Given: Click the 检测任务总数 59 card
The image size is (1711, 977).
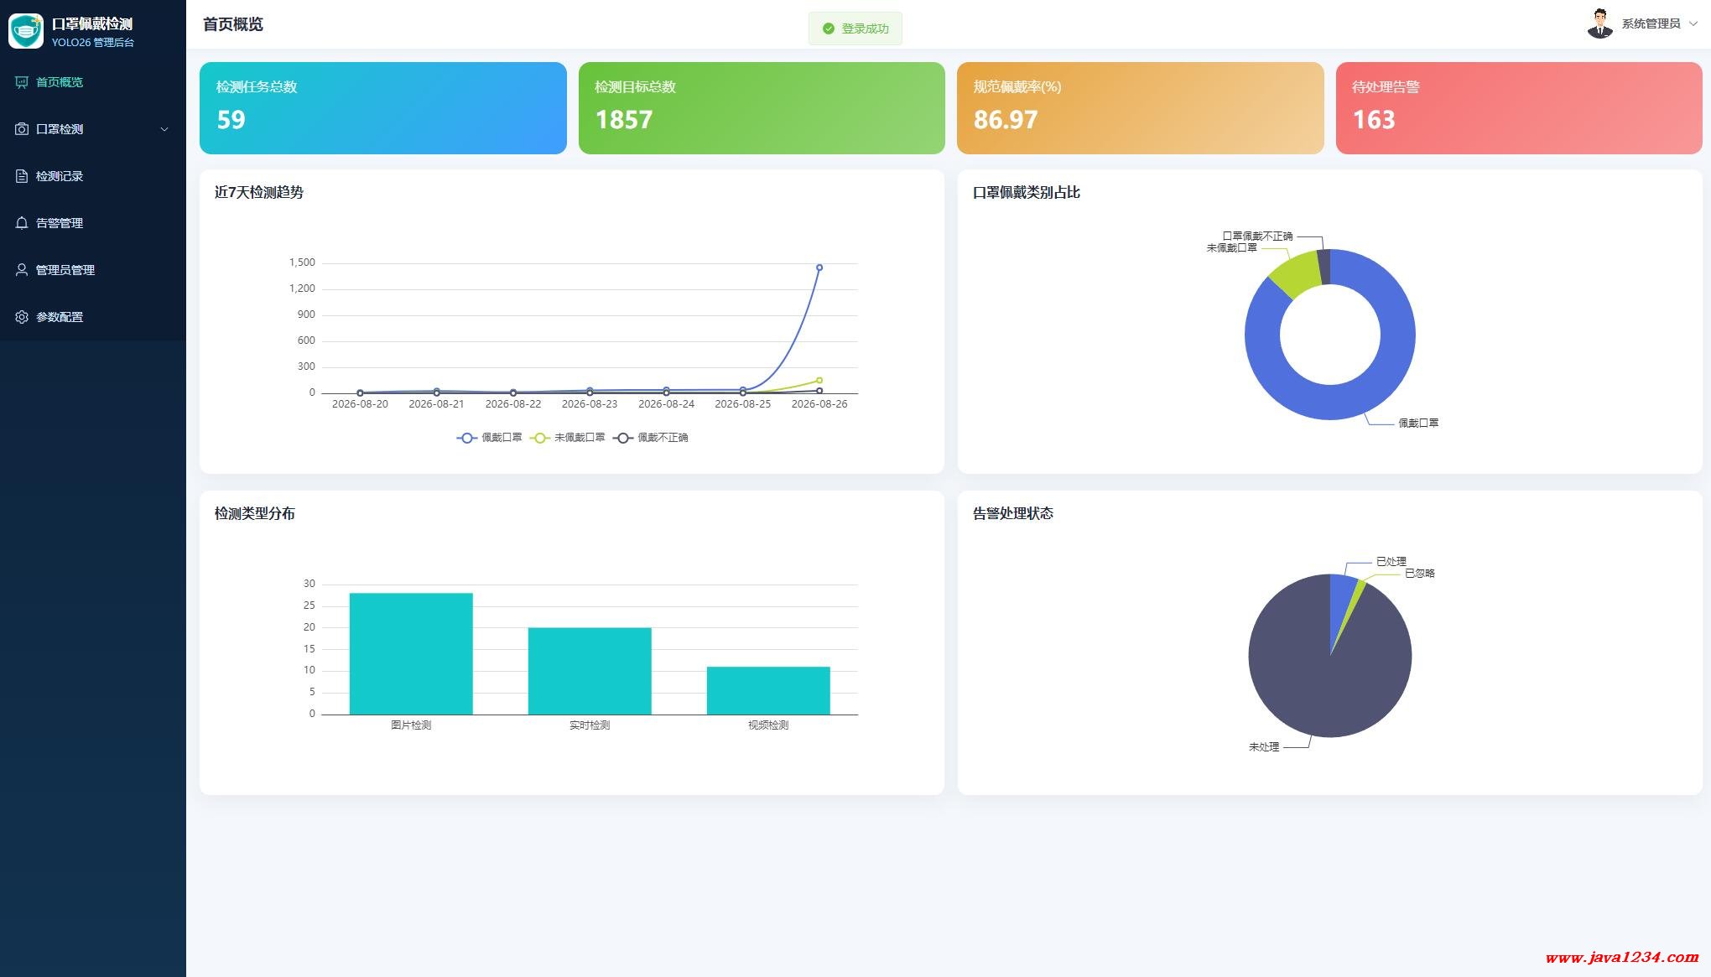Looking at the screenshot, I should 383,108.
